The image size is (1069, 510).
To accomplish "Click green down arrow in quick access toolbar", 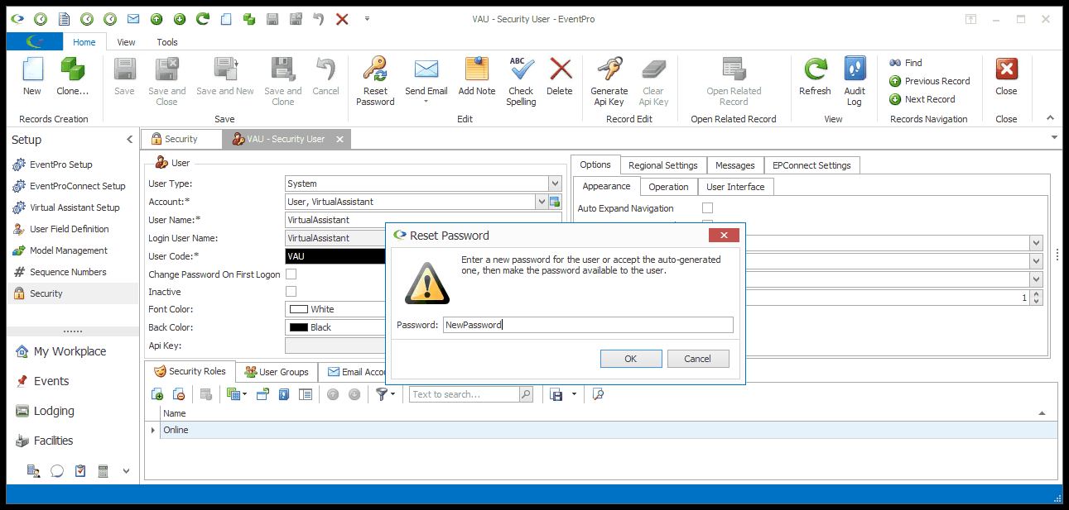I will 179,19.
